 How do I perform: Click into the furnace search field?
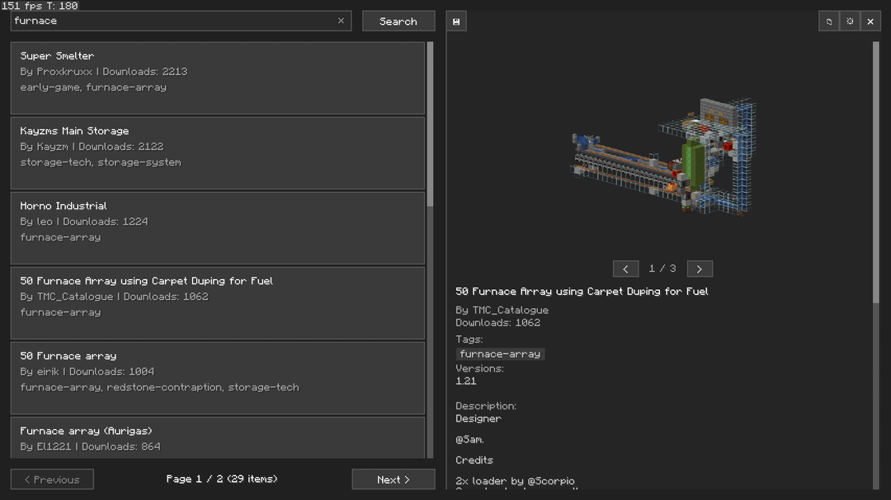click(173, 21)
